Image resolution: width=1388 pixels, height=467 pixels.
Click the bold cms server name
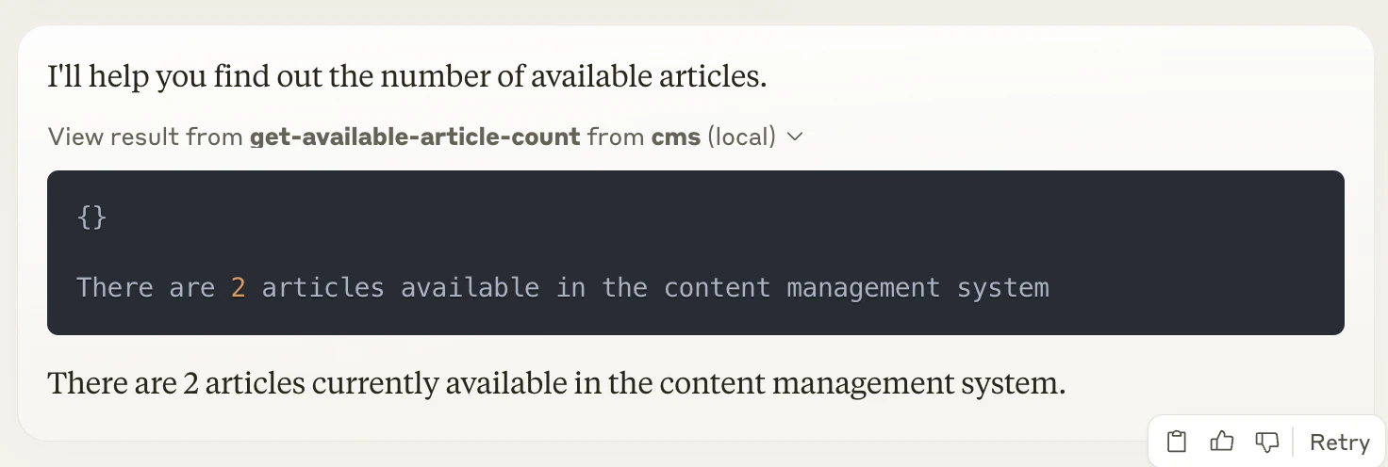(676, 137)
